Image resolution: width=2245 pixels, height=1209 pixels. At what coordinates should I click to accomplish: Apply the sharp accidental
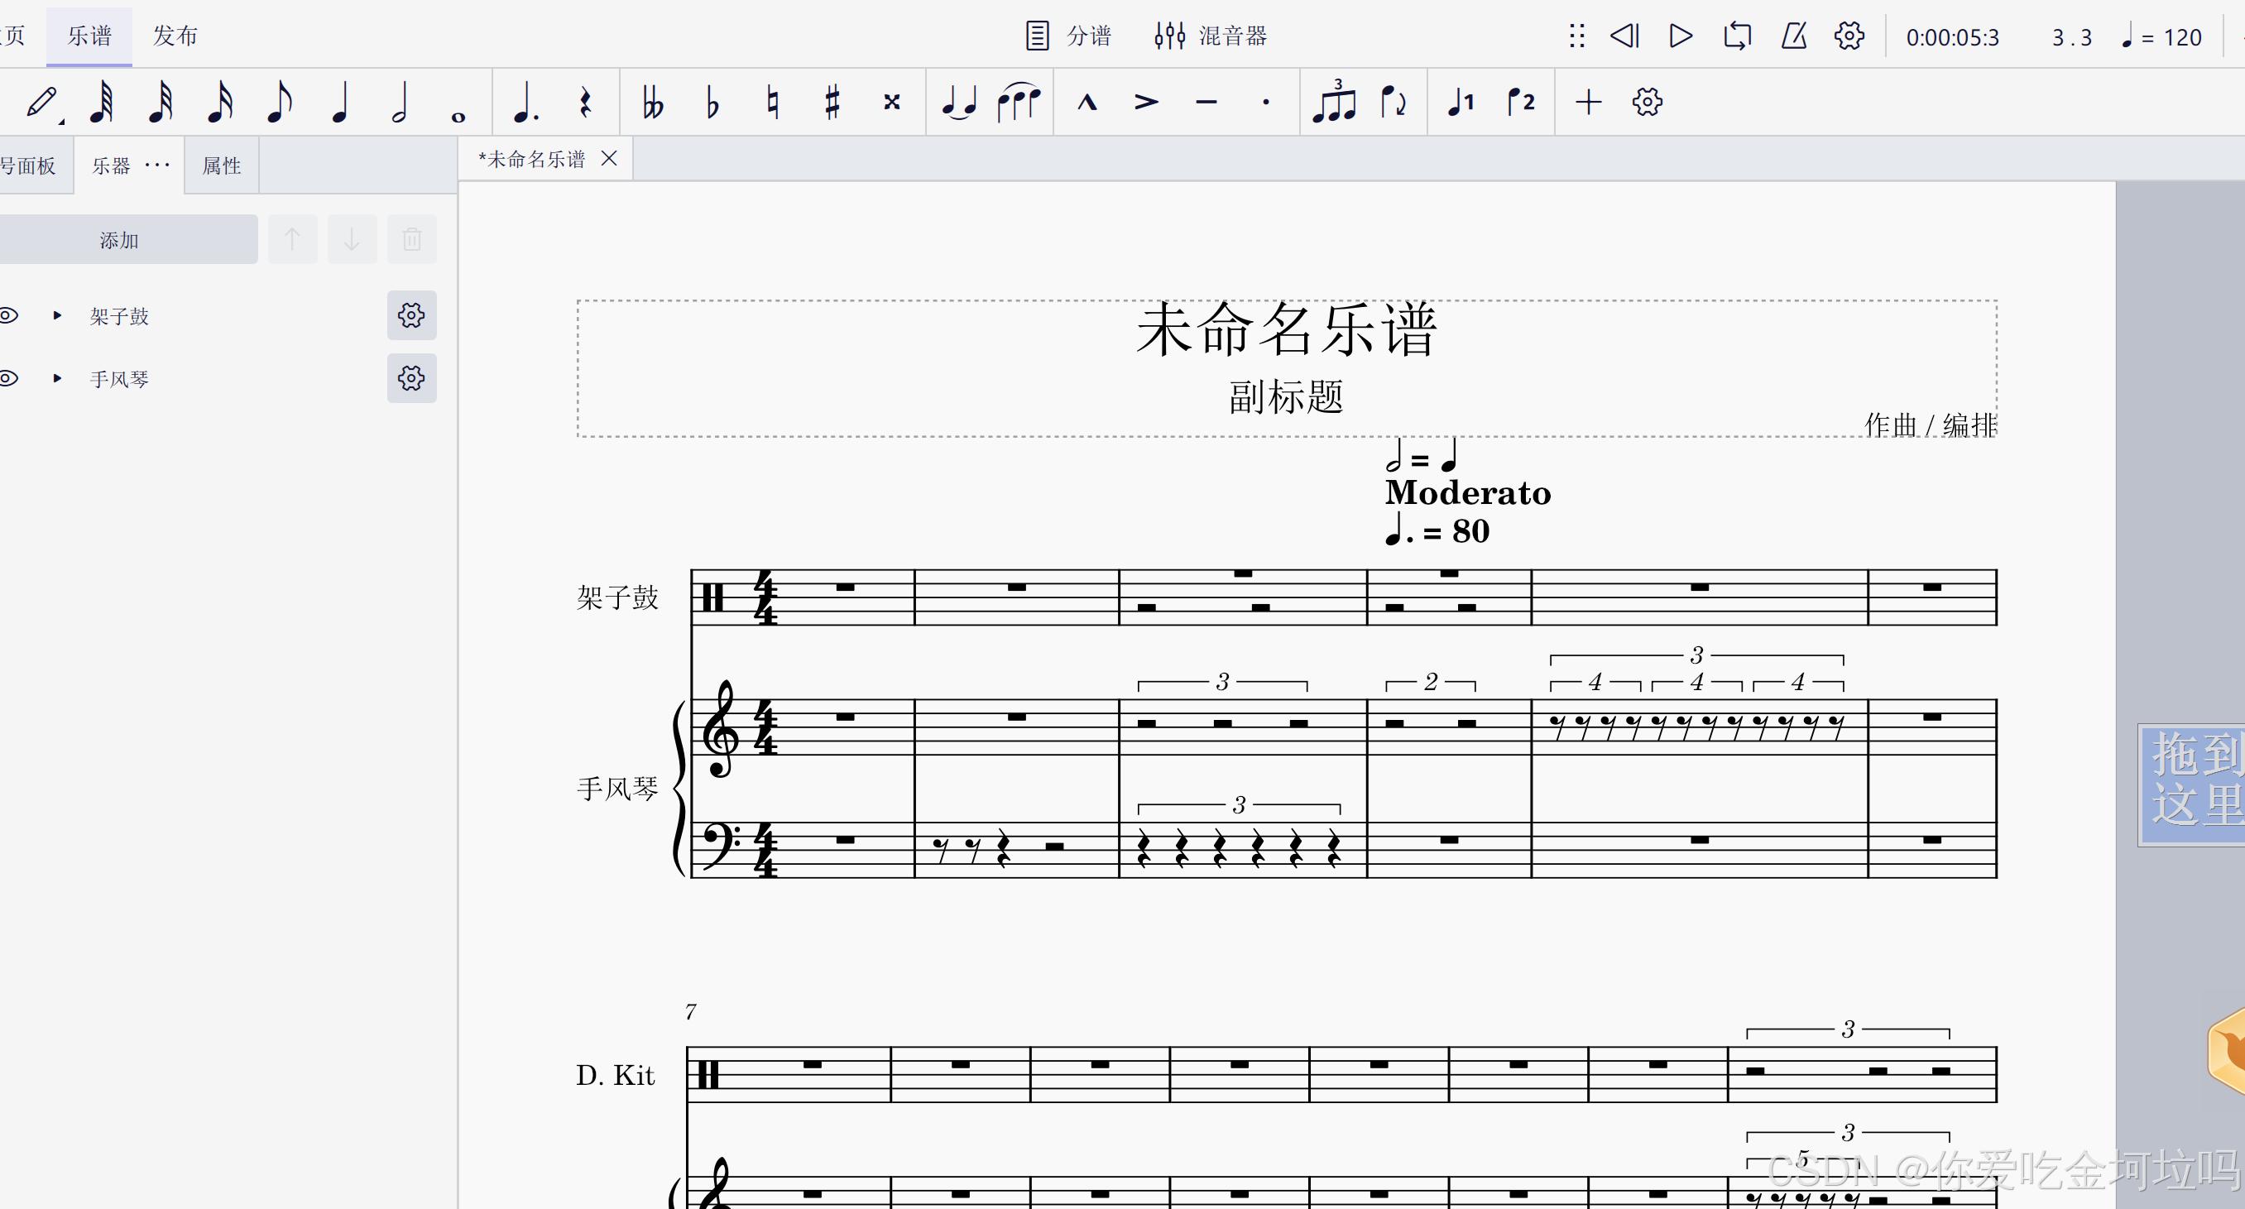click(x=832, y=102)
